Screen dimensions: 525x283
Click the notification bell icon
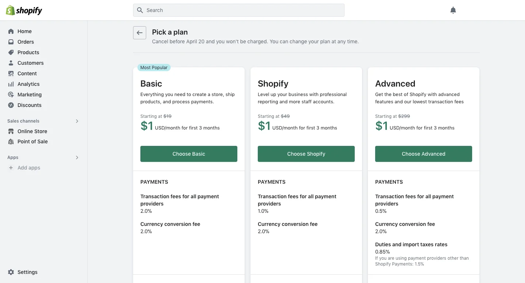tap(453, 10)
